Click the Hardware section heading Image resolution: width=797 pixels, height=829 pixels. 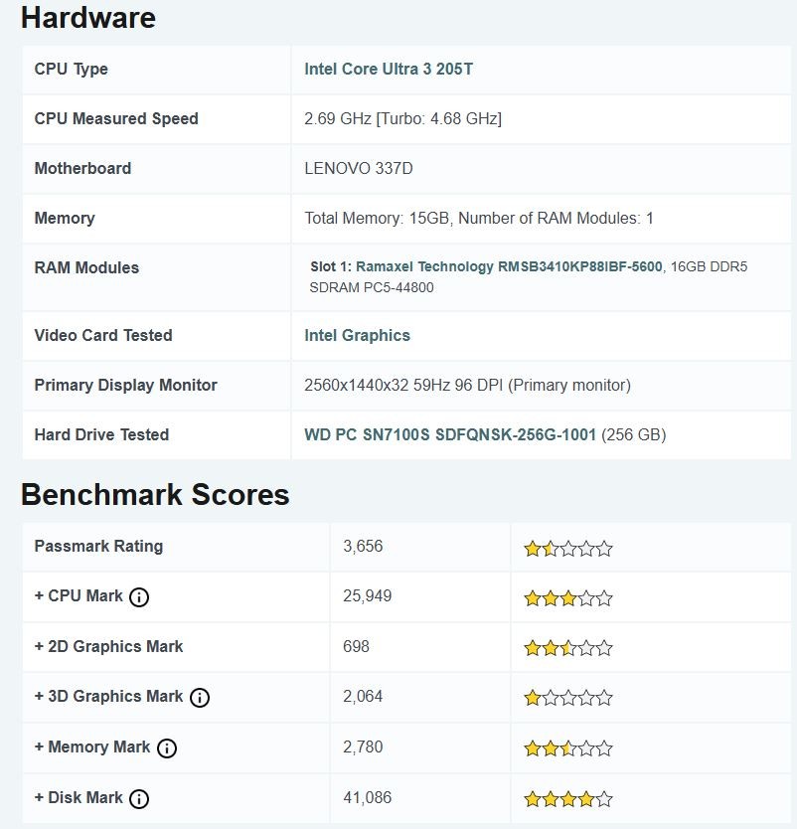[x=88, y=18]
